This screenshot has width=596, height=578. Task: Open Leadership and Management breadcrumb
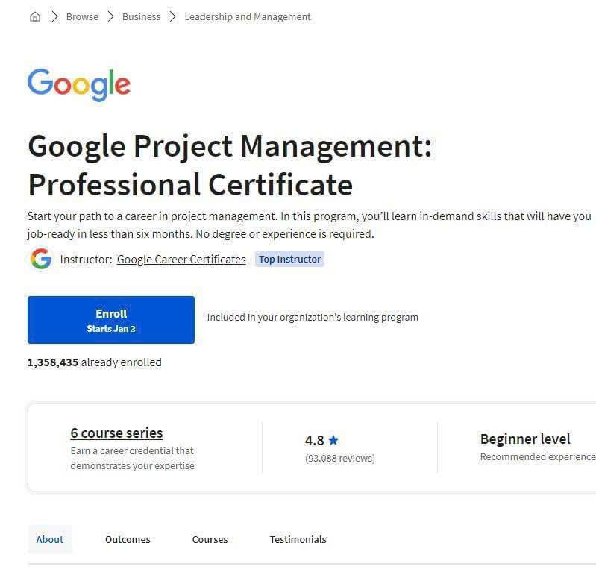pyautogui.click(x=248, y=16)
